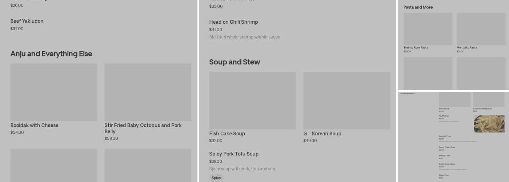Open the Beef Yakiudon menu item
This screenshot has width=509, height=182.
(x=27, y=21)
